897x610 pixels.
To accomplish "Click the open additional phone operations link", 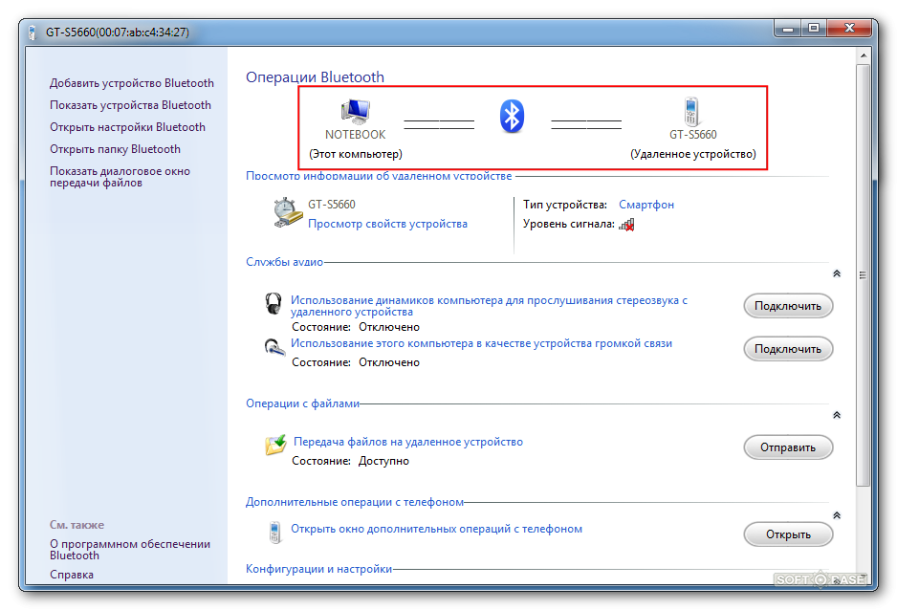I will pos(436,529).
